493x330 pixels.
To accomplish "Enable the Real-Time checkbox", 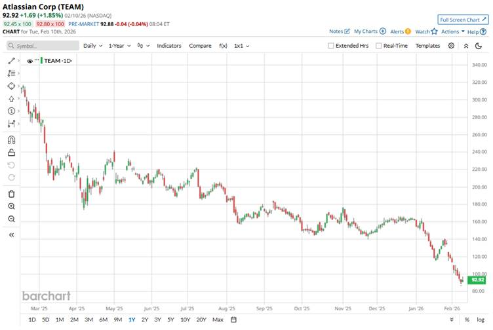I will (378, 46).
